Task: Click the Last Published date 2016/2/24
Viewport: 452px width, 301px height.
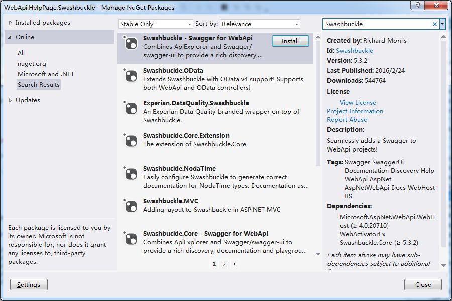Action: click(x=389, y=71)
